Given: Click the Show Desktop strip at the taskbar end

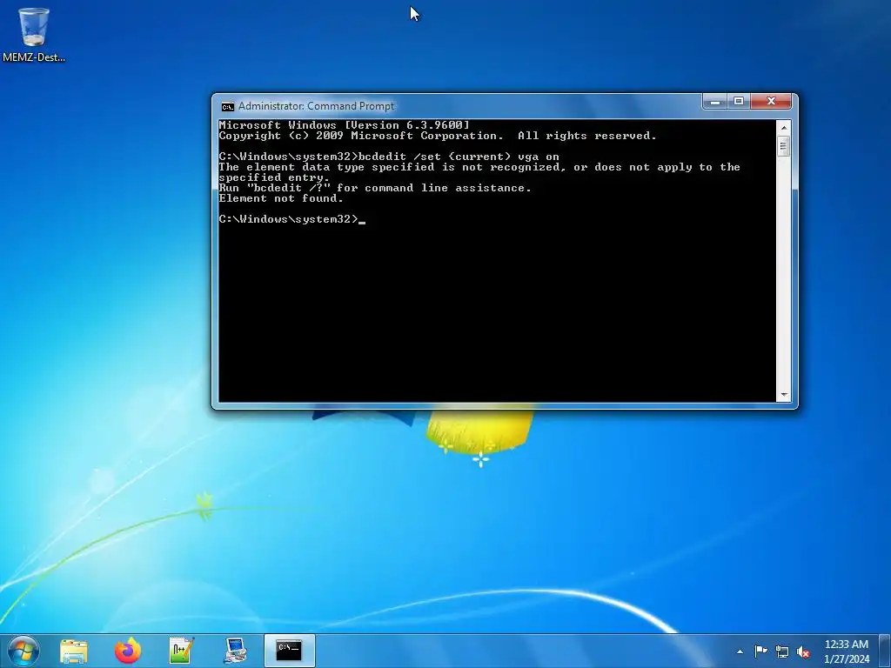Looking at the screenshot, I should click(x=884, y=651).
